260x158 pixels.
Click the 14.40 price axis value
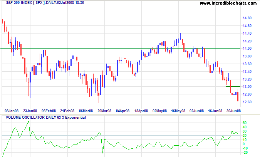coord(247,34)
